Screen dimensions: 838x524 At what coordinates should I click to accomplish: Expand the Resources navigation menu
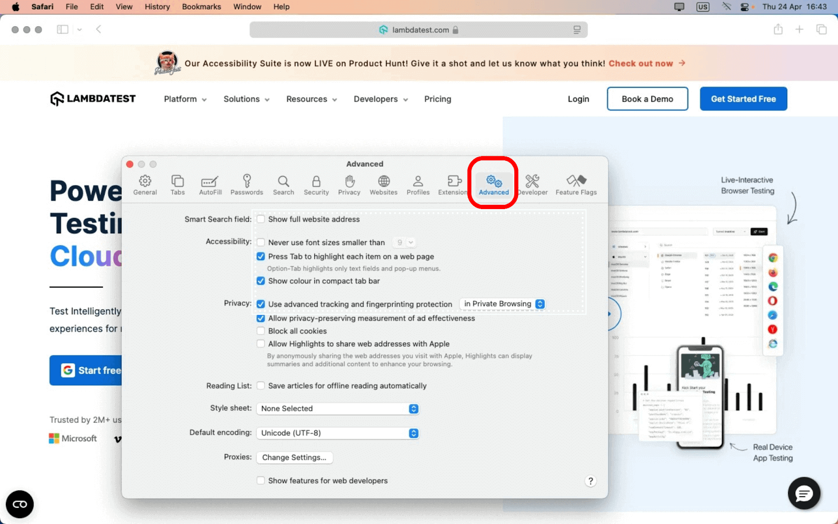pyautogui.click(x=312, y=99)
